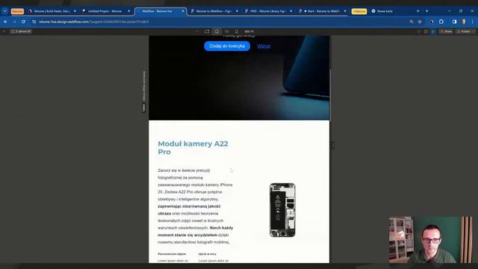Click the 'Więcej' link
Image resolution: width=478 pixels, height=269 pixels.
coord(264,46)
